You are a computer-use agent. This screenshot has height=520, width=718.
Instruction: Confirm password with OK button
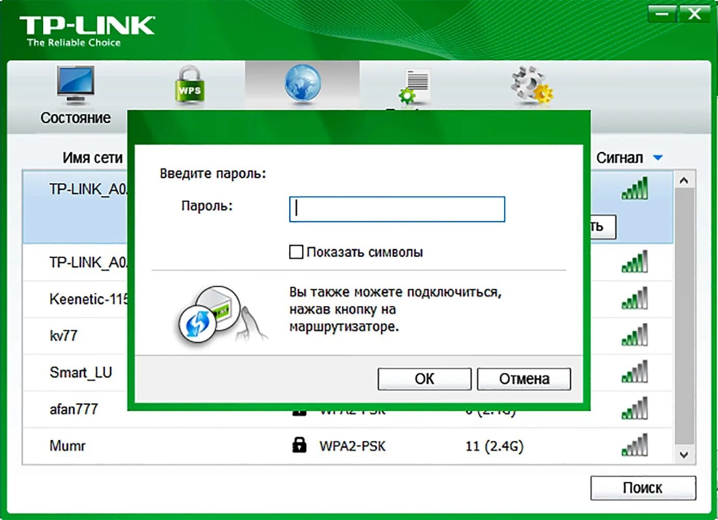coord(425,379)
